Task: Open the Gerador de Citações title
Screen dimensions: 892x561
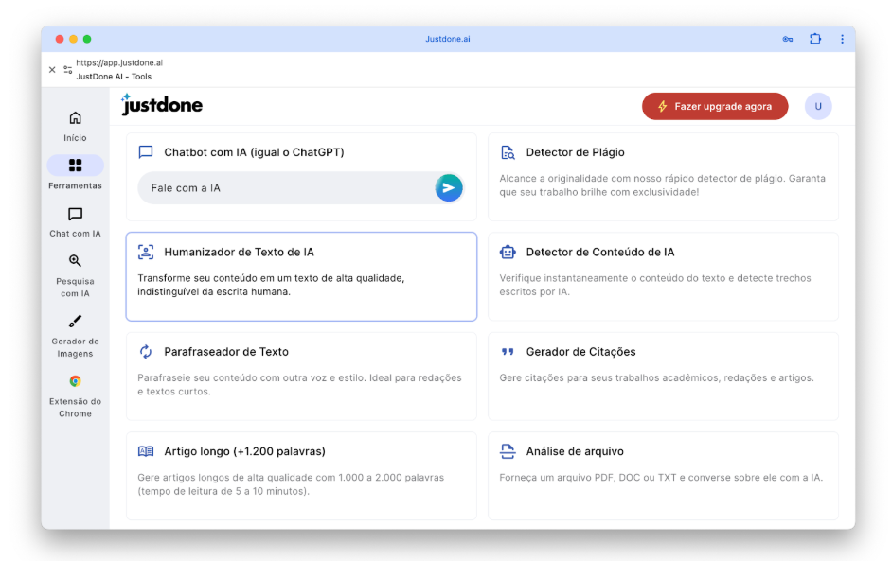Action: (x=580, y=352)
